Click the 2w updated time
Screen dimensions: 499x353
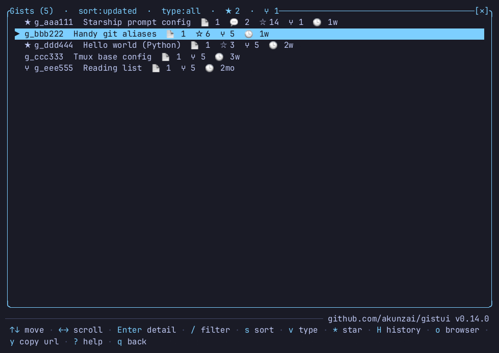coord(288,45)
